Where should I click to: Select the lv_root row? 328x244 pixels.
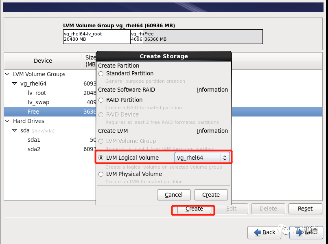50,93
